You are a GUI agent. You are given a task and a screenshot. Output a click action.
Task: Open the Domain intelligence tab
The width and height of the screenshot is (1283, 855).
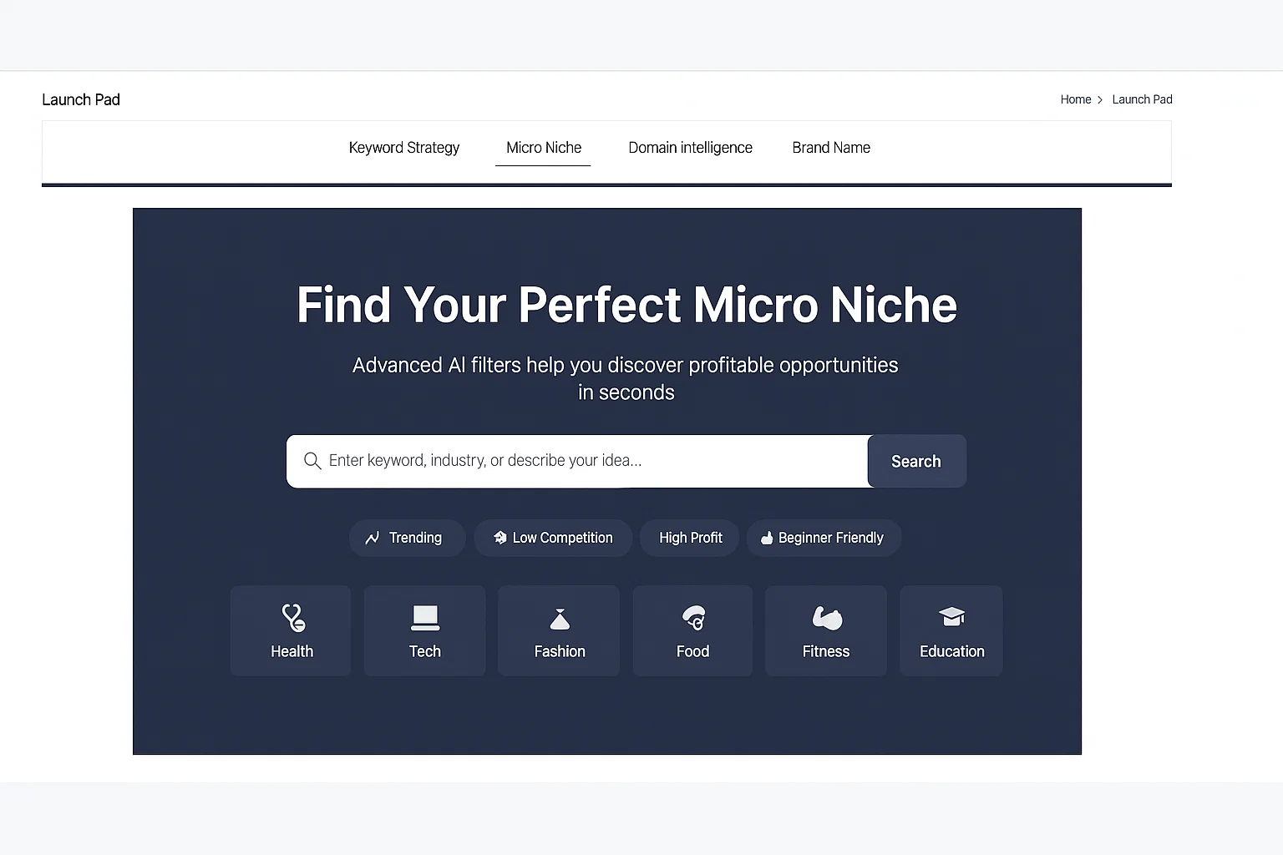click(x=690, y=148)
